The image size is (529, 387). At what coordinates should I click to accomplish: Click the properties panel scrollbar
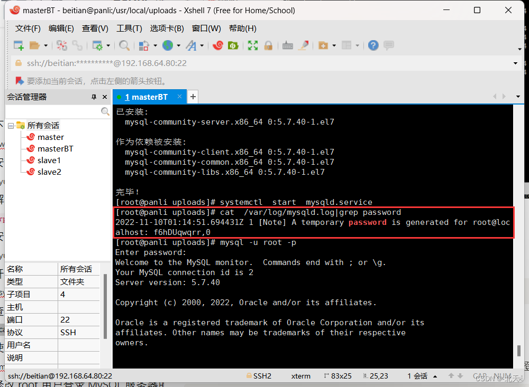point(105,306)
